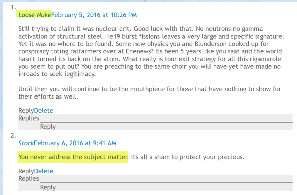Click the "Still trying to claim" paragraph
This screenshot has height=195, width=297.
coord(149,51)
